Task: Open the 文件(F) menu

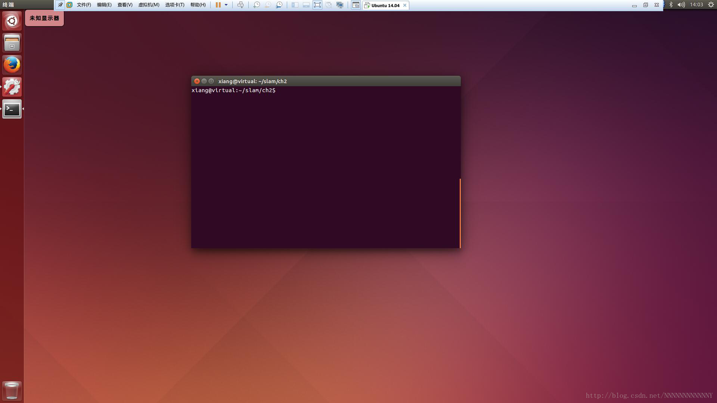Action: pos(84,5)
